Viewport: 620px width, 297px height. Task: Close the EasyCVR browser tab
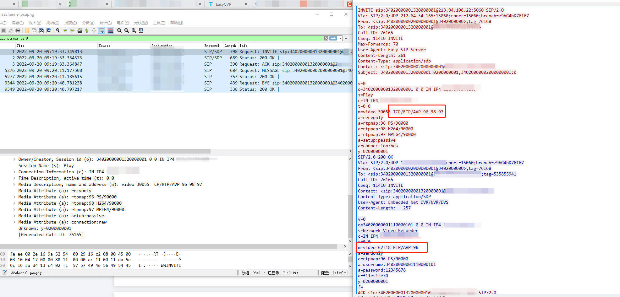tap(246, 4)
